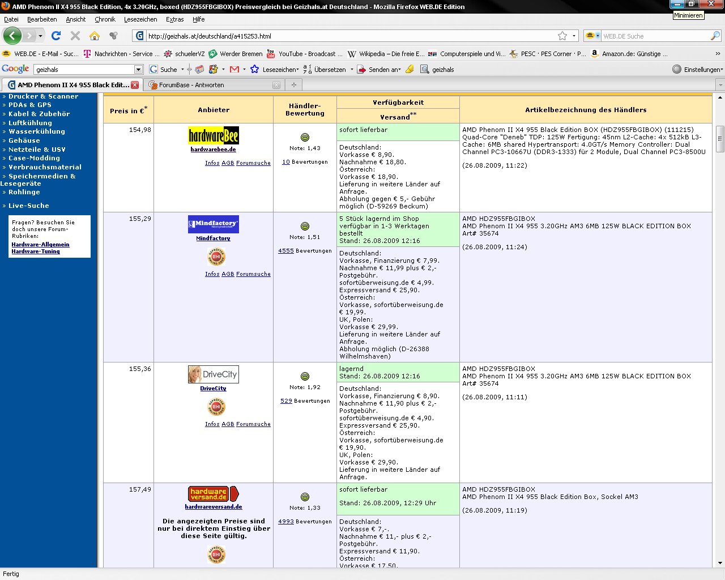Open the 4555 Bewertungen link
725x580 pixels.
[286, 250]
